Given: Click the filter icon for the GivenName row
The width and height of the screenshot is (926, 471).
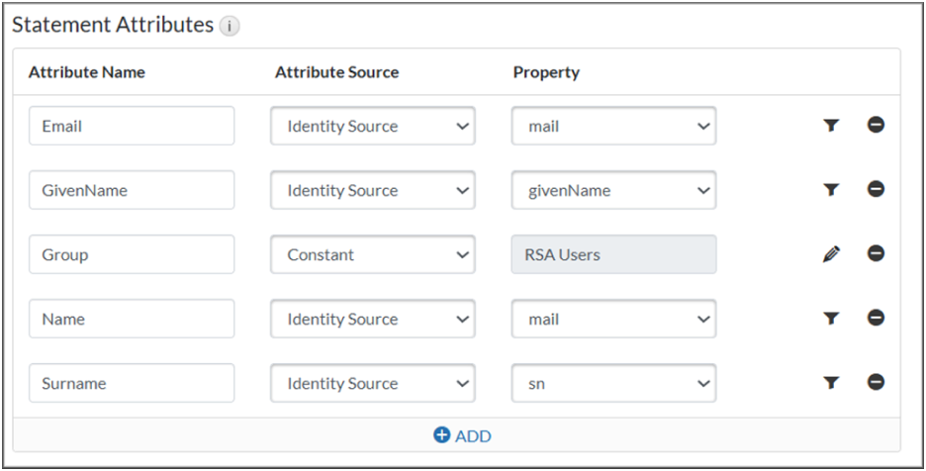Looking at the screenshot, I should pyautogui.click(x=831, y=190).
